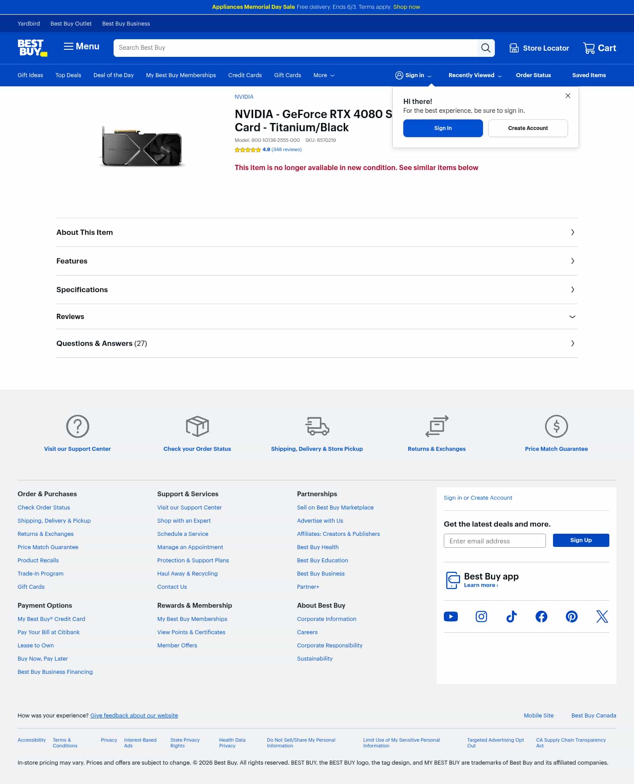The width and height of the screenshot is (634, 784).
Task: Click Learn more about Best Buy app
Action: [x=481, y=585]
